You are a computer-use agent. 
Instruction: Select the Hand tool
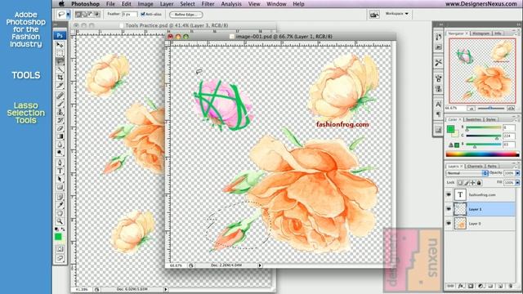60,213
